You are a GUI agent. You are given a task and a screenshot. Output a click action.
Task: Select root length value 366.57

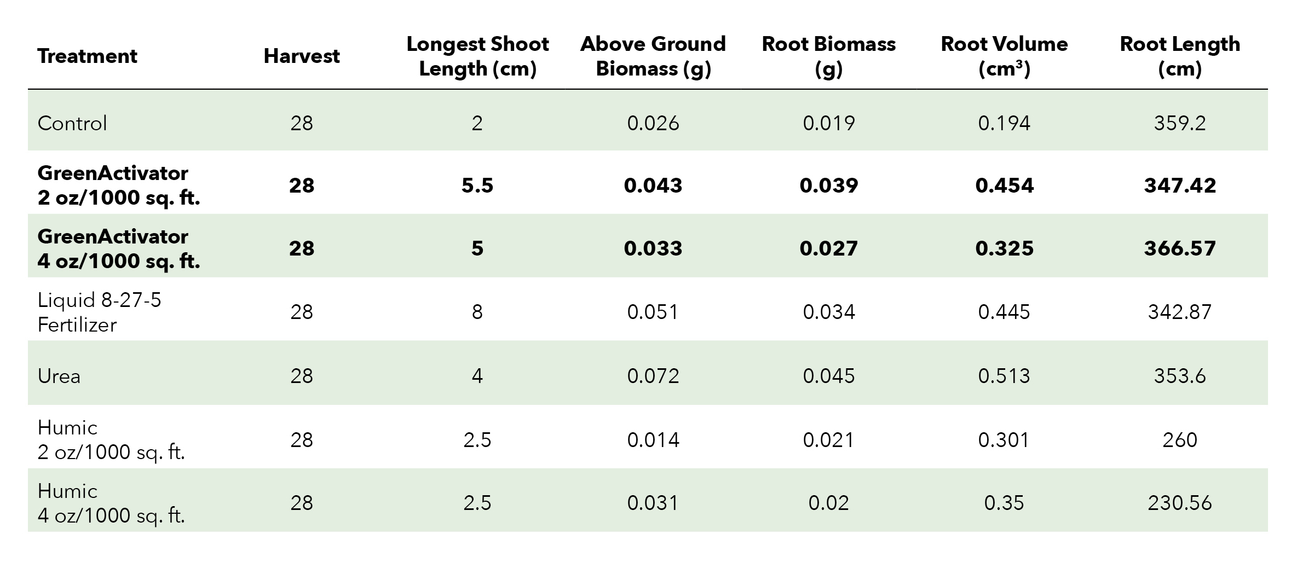(1180, 248)
